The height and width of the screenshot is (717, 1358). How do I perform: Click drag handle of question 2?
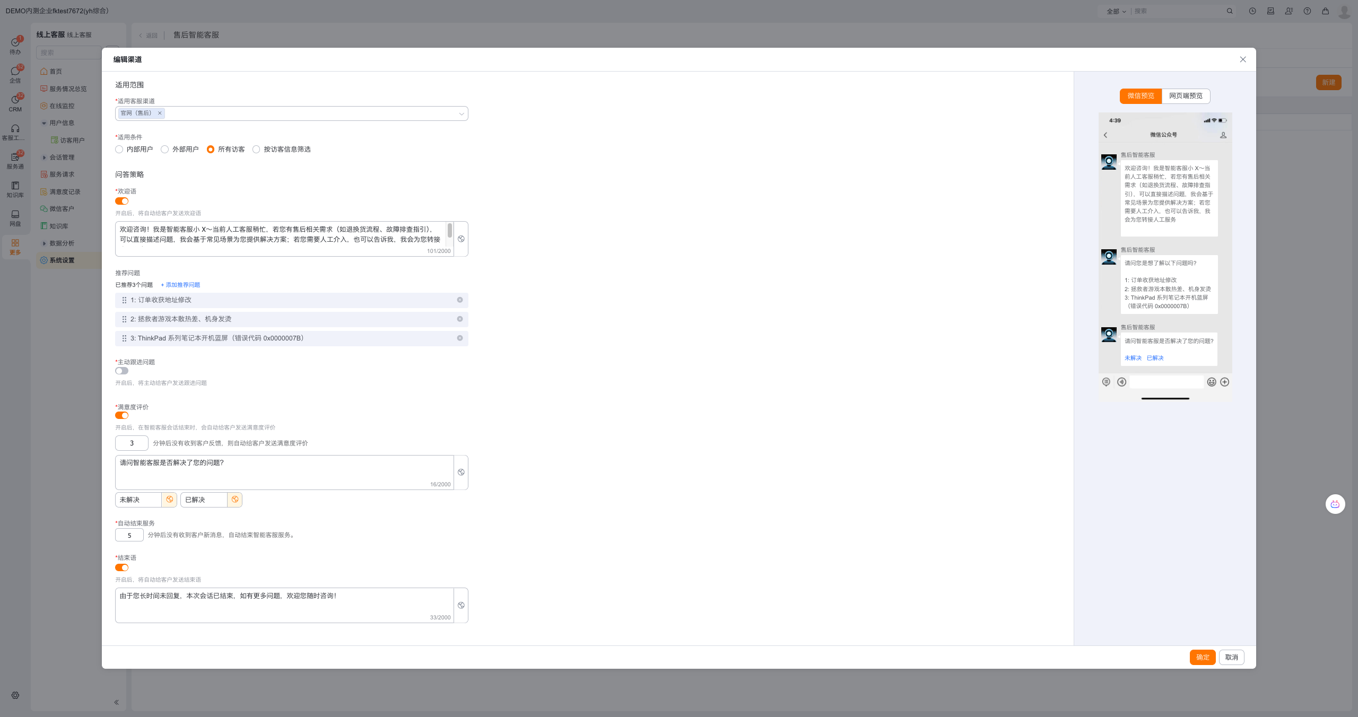point(124,319)
